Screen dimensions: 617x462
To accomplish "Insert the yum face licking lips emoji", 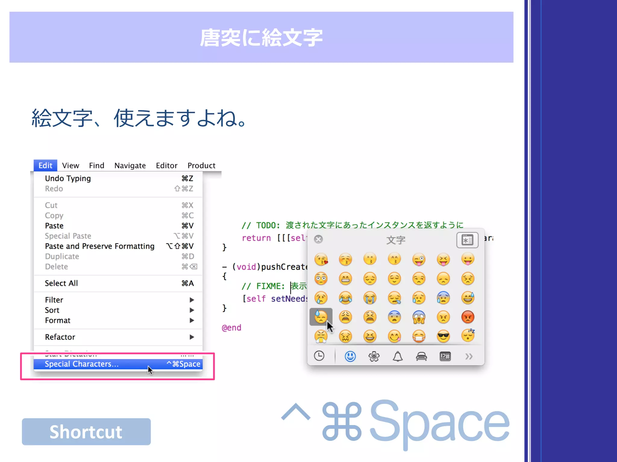I will (x=394, y=336).
